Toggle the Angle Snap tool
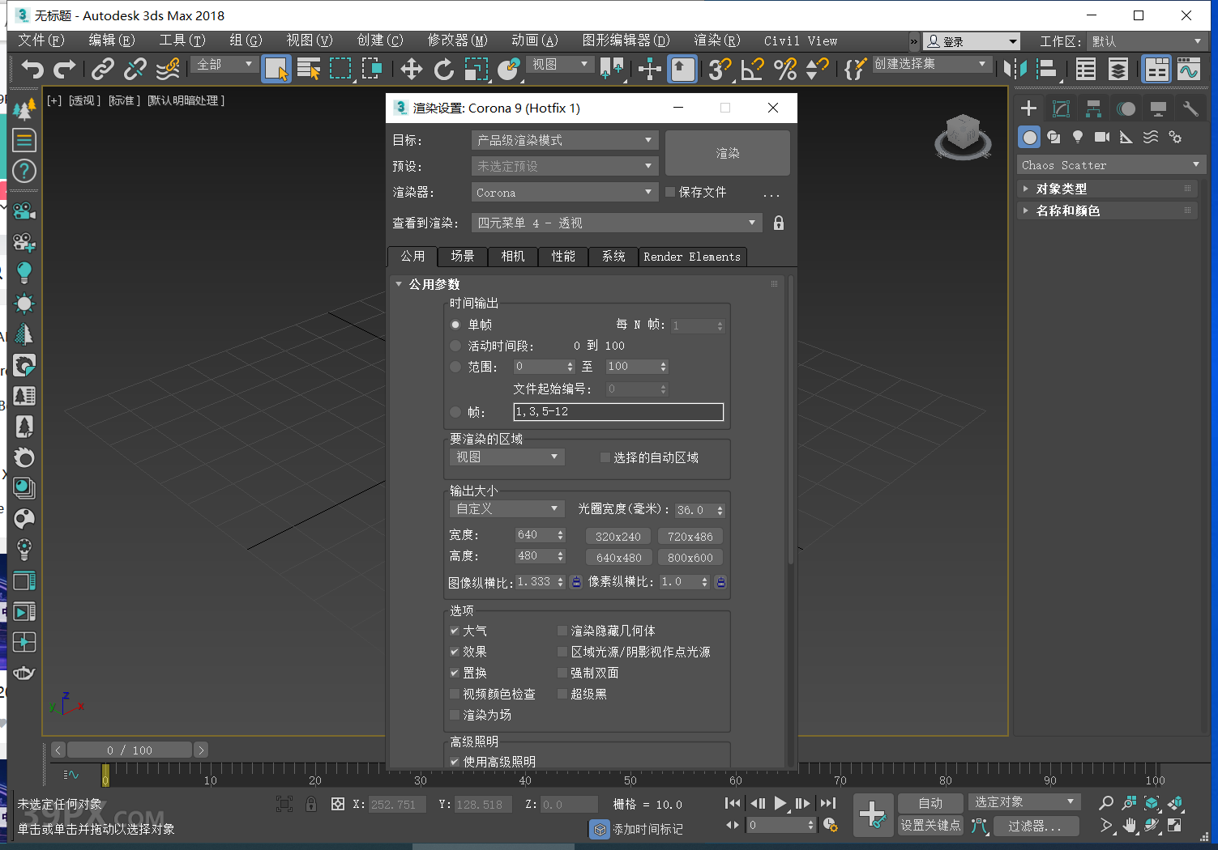The width and height of the screenshot is (1218, 850). [752, 70]
